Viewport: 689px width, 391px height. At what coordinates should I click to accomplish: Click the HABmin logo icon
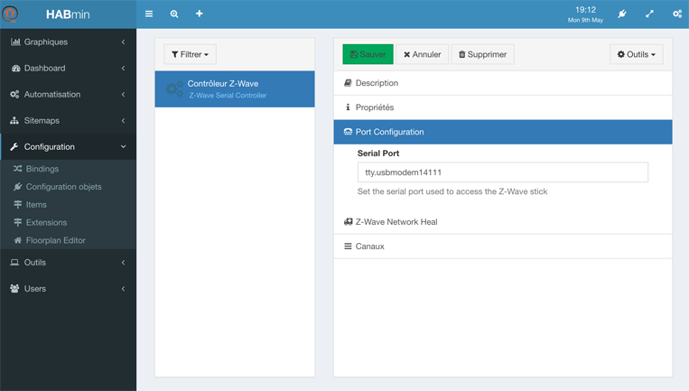(x=10, y=14)
